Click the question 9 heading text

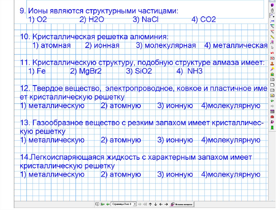point(99,11)
